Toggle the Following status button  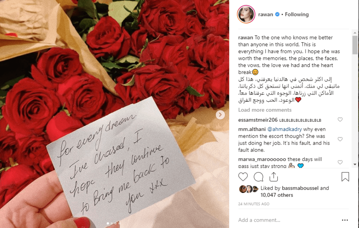pos(297,14)
